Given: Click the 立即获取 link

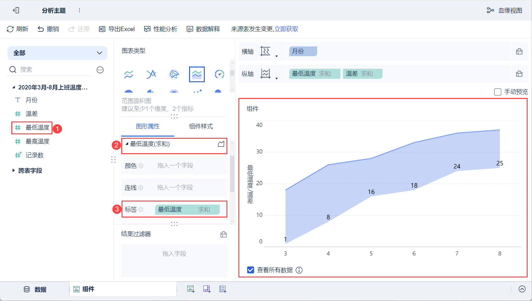Looking at the screenshot, I should (x=286, y=29).
